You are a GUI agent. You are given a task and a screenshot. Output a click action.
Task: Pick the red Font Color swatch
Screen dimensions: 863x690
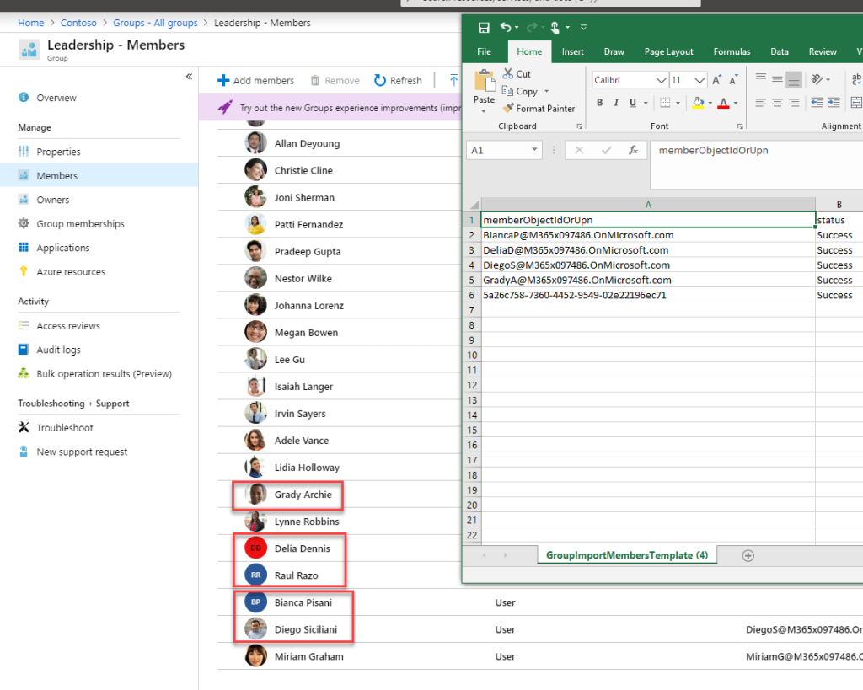click(725, 102)
